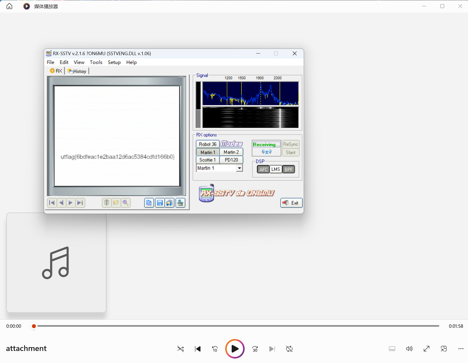This screenshot has height=363, width=468.
Task: Toggle repeat mode in media player
Action: click(289, 349)
